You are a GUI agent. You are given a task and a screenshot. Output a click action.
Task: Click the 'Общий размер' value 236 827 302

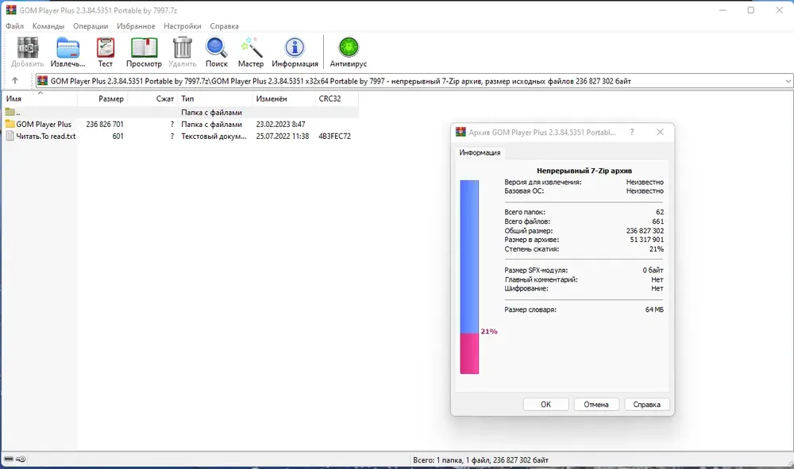[645, 230]
